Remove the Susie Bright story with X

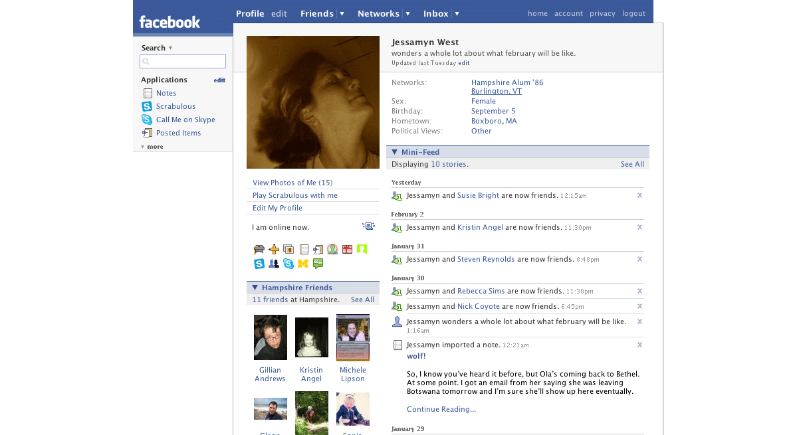(x=640, y=195)
